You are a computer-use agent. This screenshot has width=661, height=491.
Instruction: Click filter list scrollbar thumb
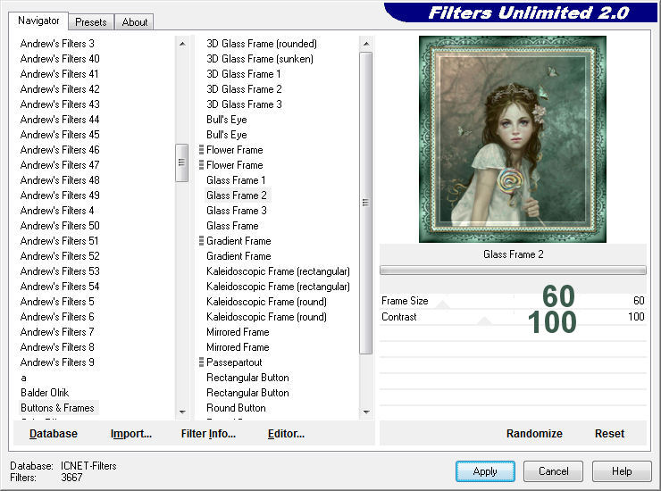point(366,203)
